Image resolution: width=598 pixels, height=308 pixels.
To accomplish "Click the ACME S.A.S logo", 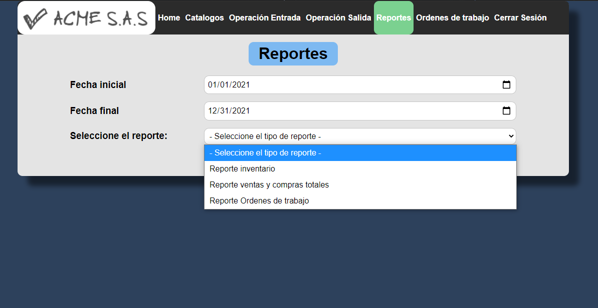I will 85,17.
